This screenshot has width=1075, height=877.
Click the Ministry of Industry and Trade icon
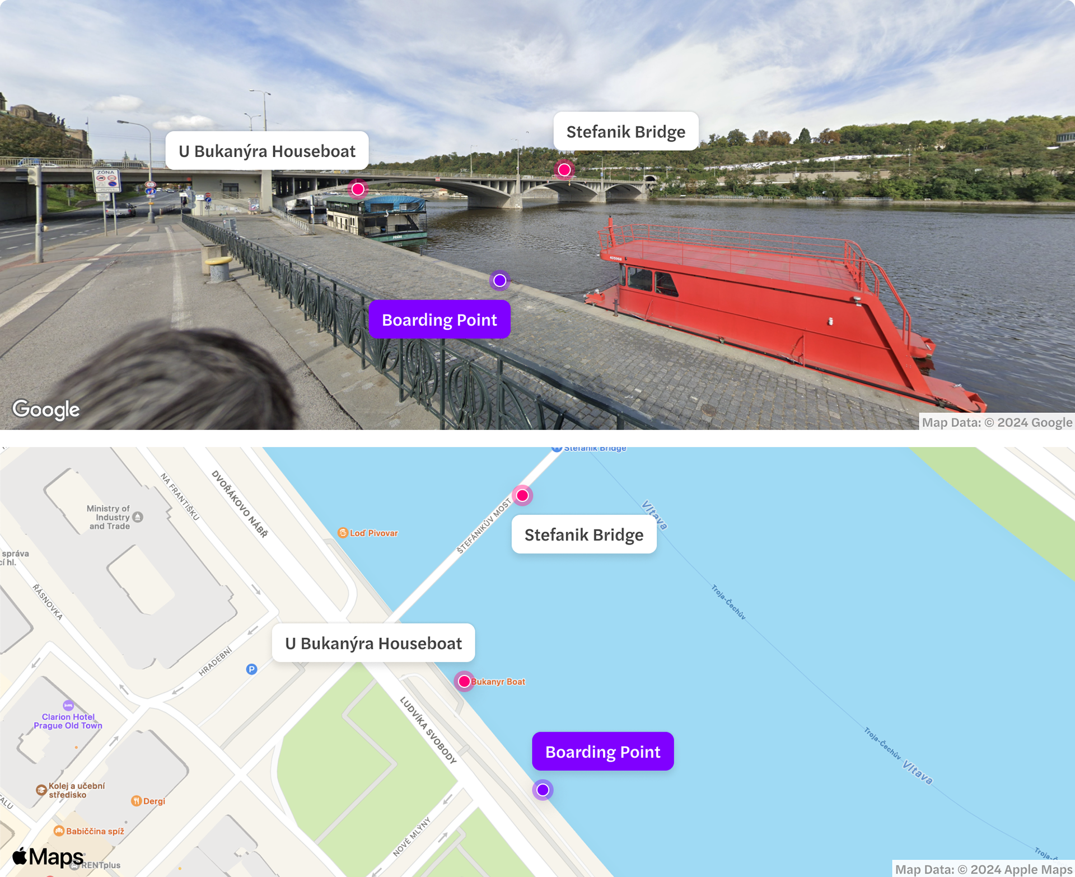138,517
